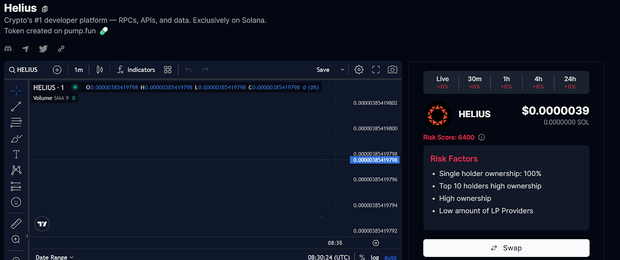Click the Single holder ownership: 100% item

490,174
